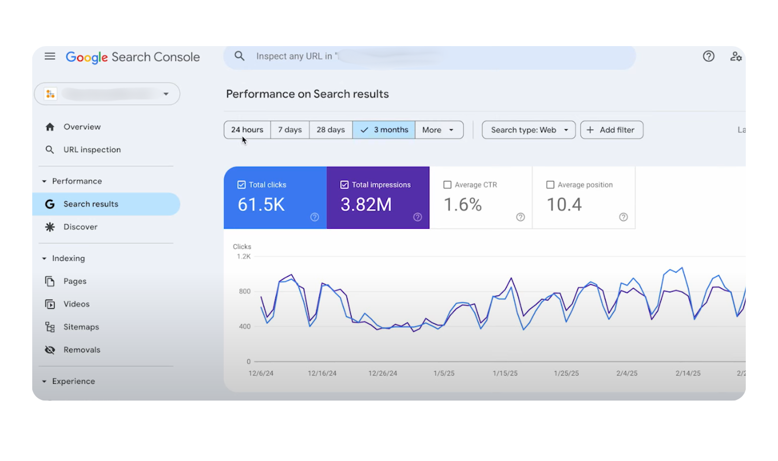Click the Help question mark icon
The width and height of the screenshot is (778, 461).
[708, 56]
